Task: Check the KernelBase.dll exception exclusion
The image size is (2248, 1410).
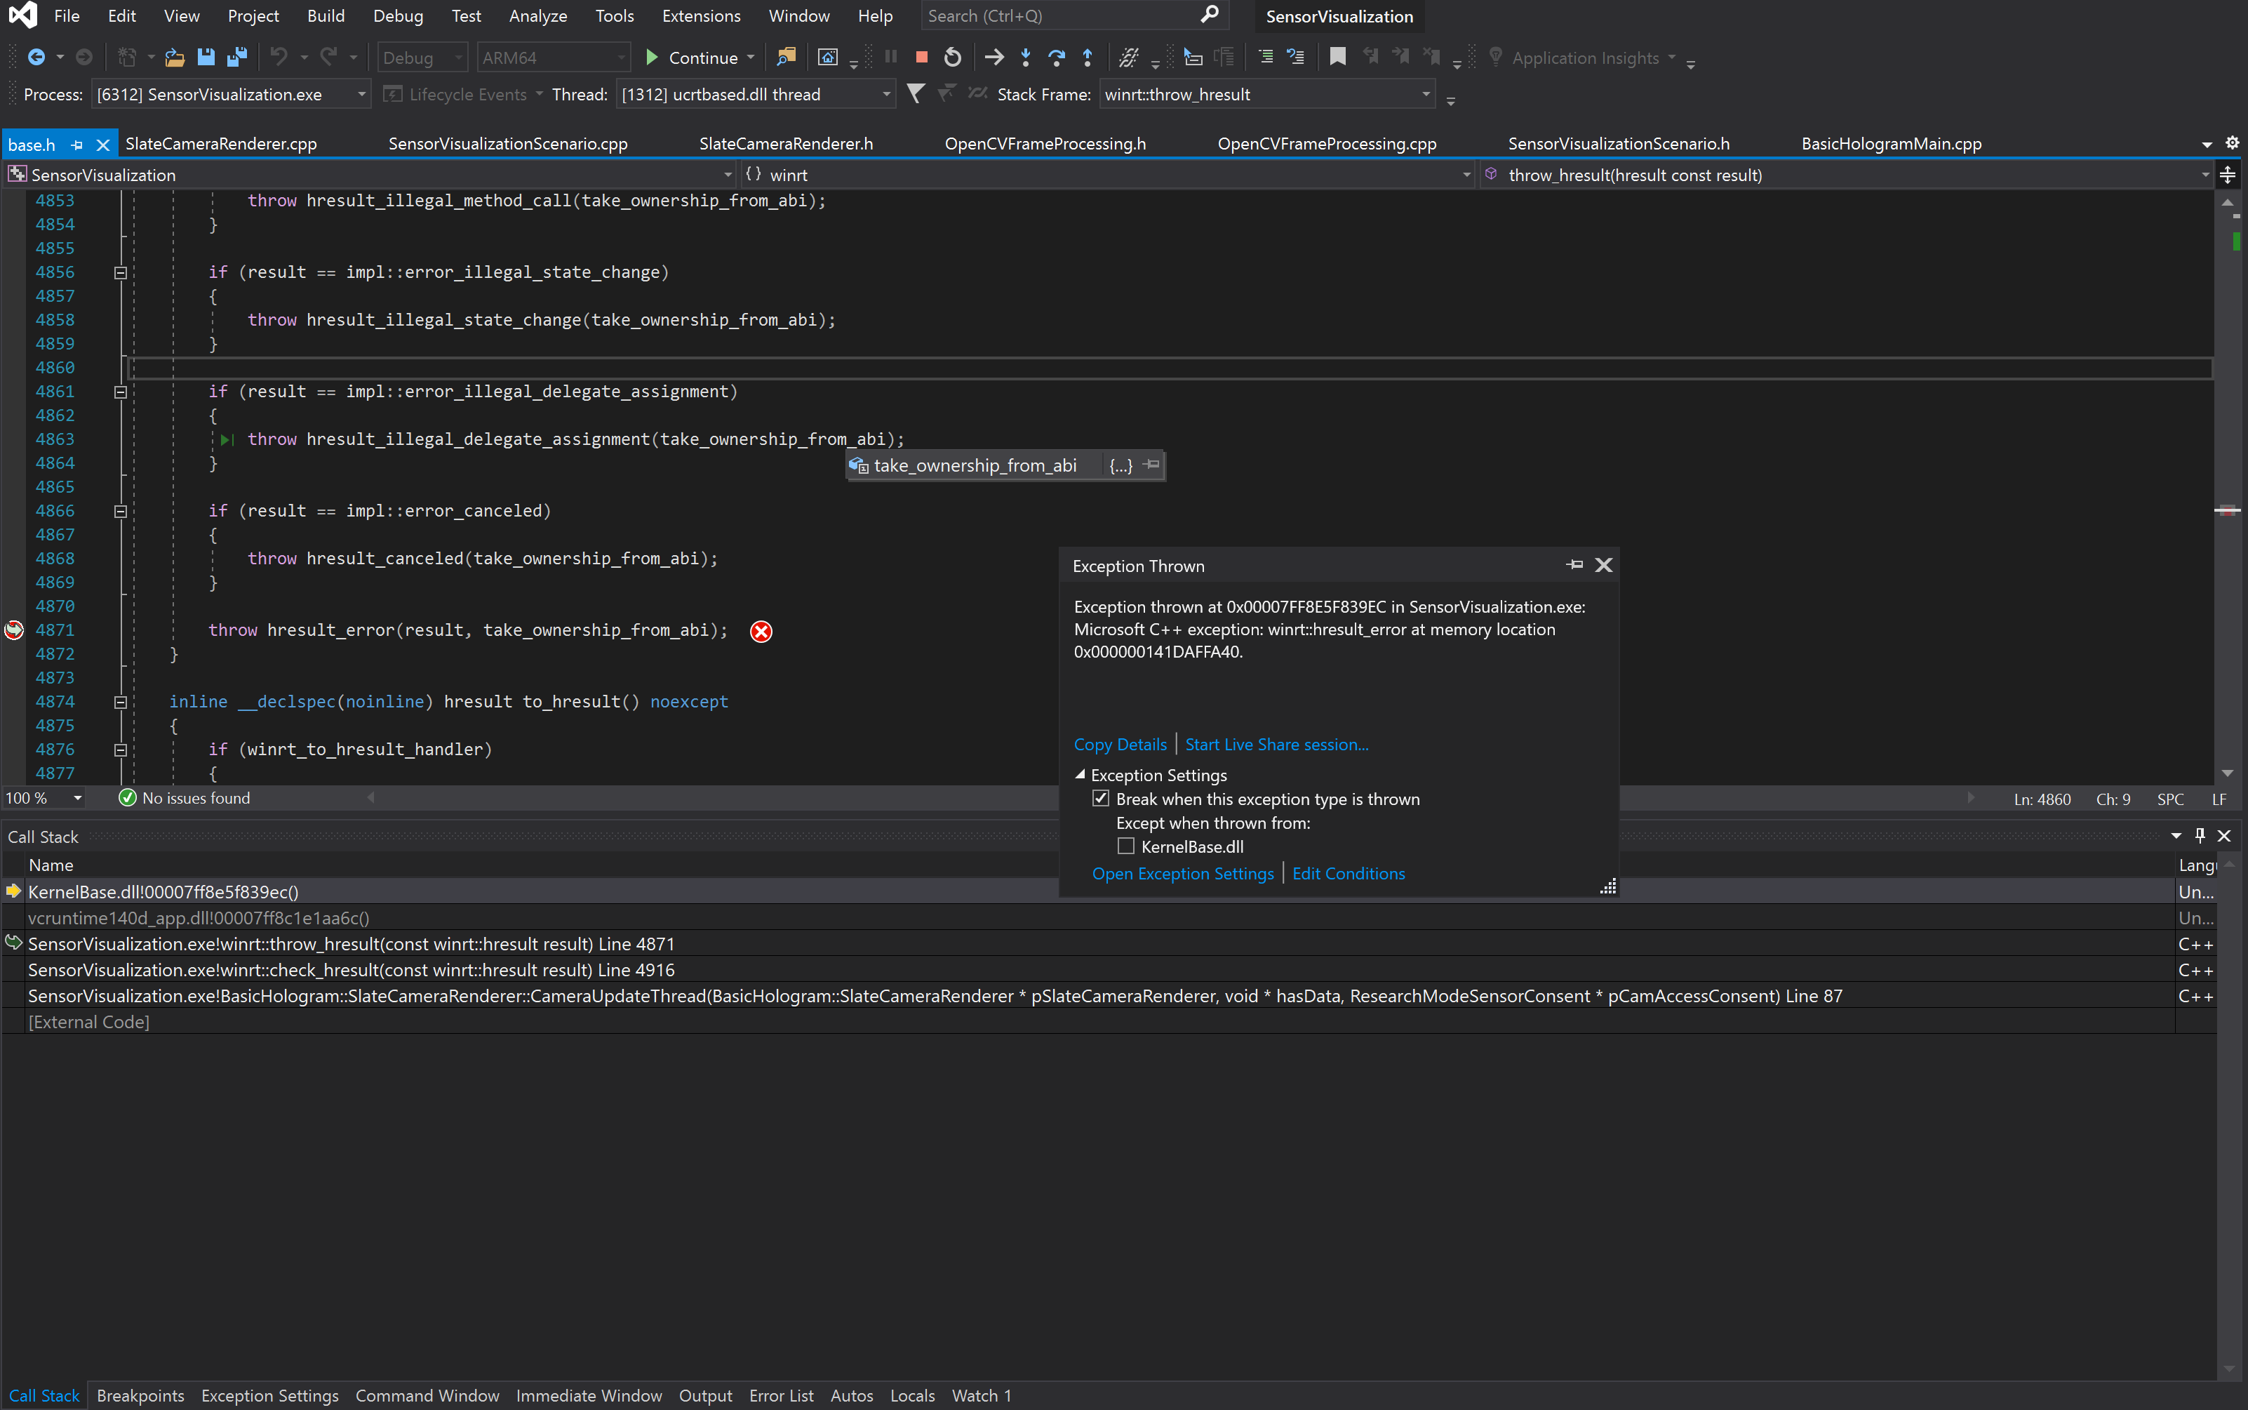Action: [x=1126, y=846]
